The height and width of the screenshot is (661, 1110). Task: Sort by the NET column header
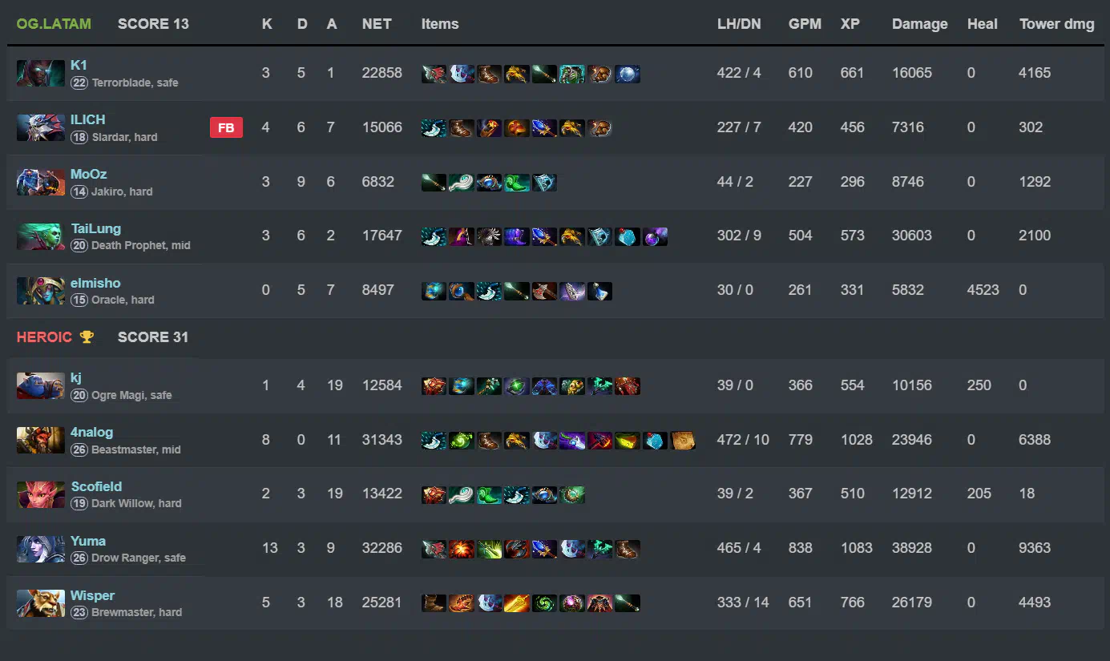pos(377,24)
